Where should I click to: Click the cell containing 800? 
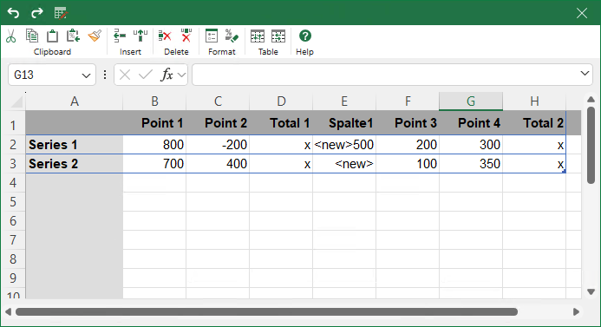pyautogui.click(x=154, y=145)
